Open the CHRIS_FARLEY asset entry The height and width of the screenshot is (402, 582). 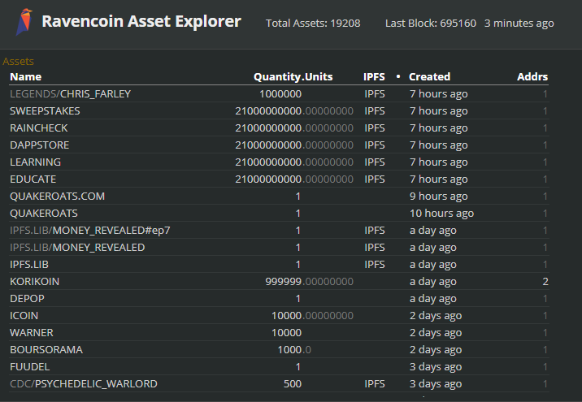(96, 94)
